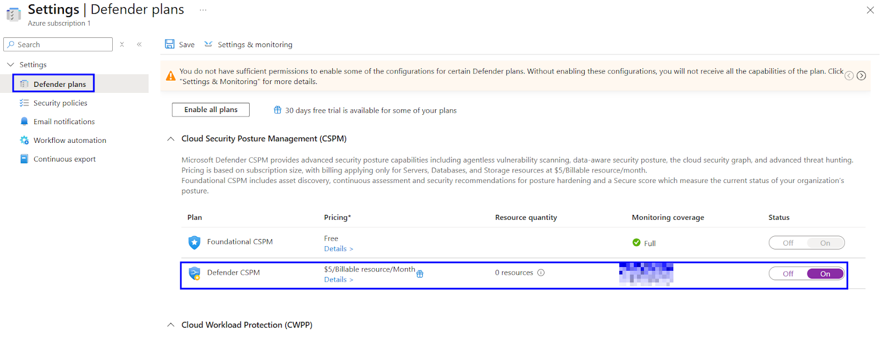Image resolution: width=880 pixels, height=339 pixels.
Task: Turn Defender CSPM Off
Action: [x=788, y=274]
